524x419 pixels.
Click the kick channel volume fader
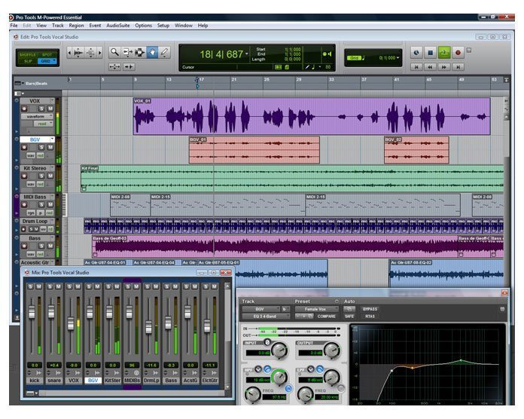(x=32, y=312)
